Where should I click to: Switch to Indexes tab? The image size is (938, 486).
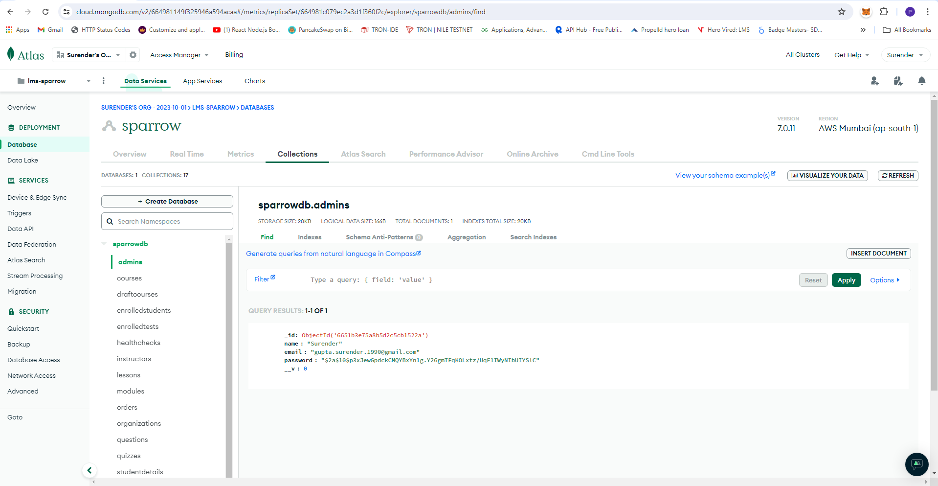tap(310, 237)
